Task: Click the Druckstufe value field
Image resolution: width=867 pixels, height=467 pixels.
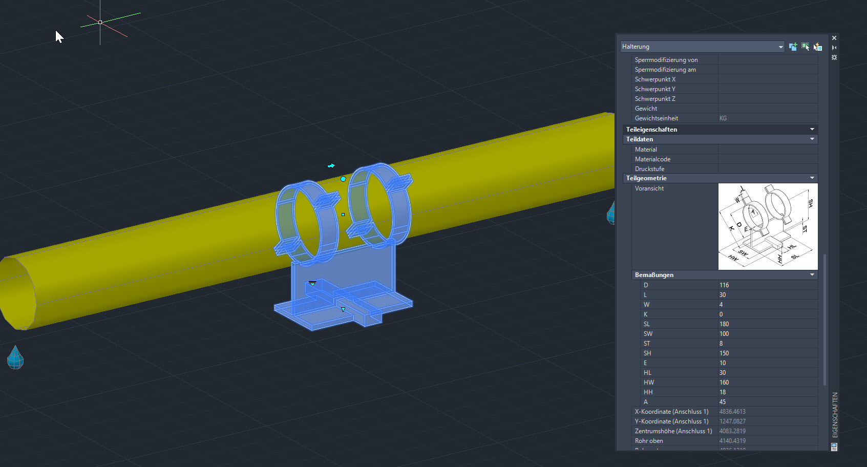Action: click(x=768, y=169)
